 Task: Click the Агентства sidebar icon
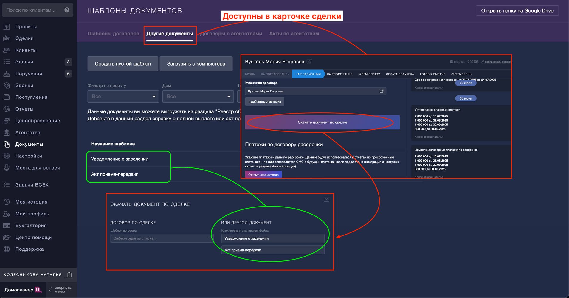(7, 133)
